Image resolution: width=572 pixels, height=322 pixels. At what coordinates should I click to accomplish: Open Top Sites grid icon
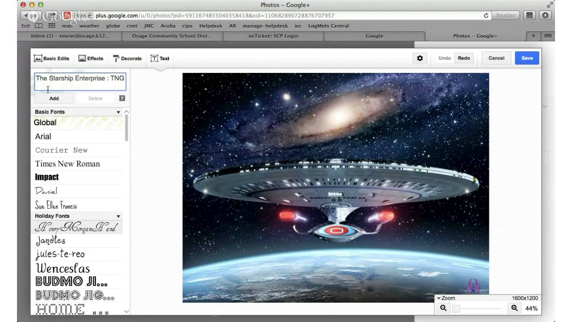pos(52,26)
